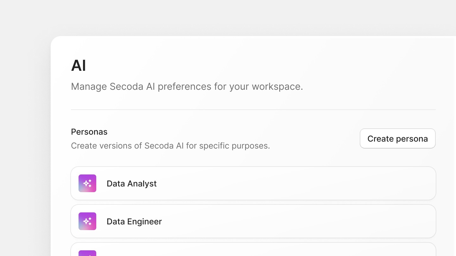Click the 'Manage Secoda AI preferences' subtitle
Image resolution: width=456 pixels, height=256 pixels.
coord(187,87)
